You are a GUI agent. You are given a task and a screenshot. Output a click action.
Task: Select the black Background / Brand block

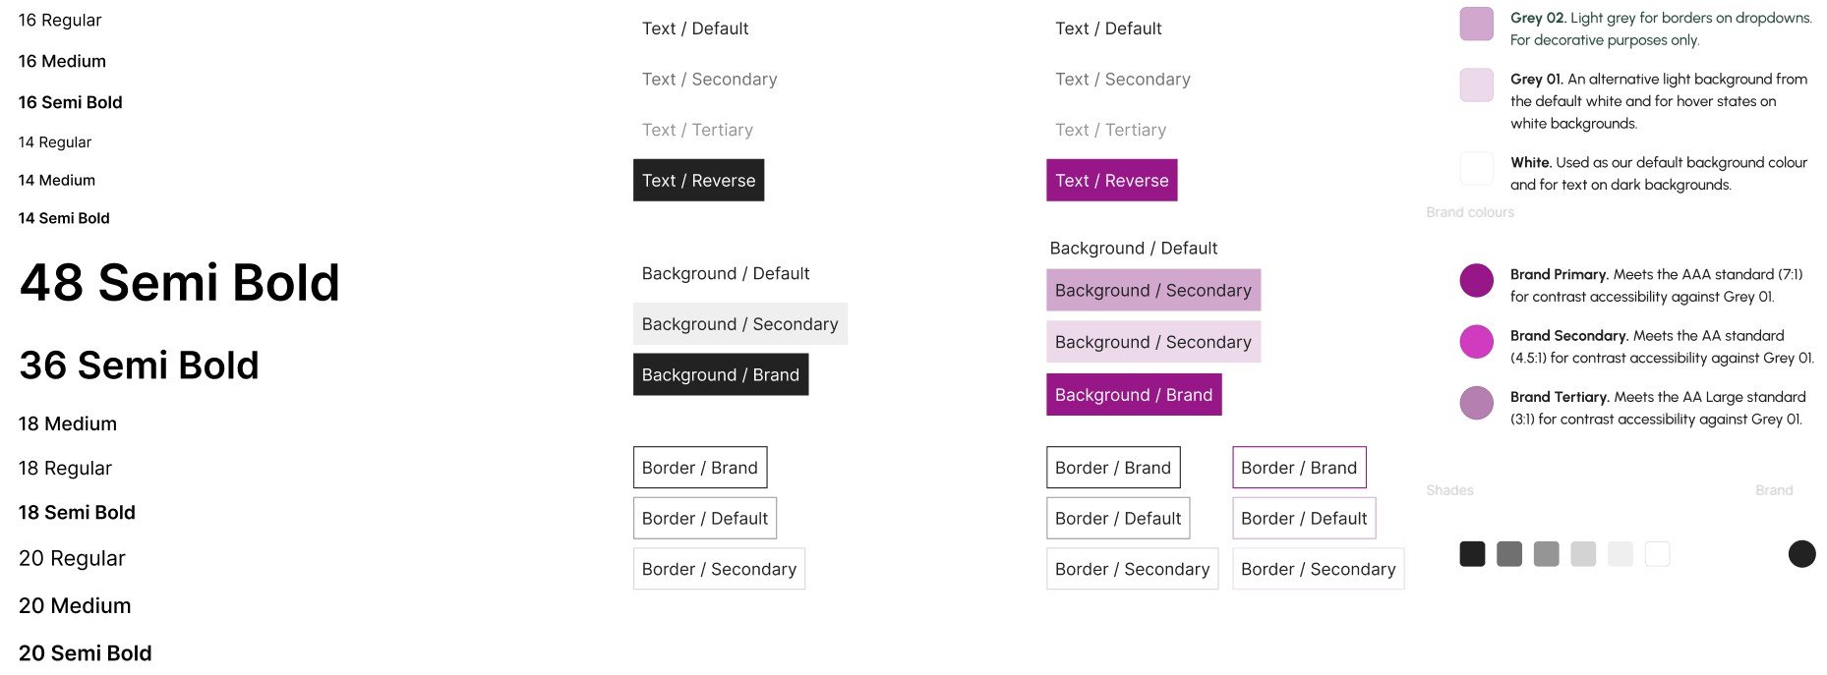click(721, 375)
